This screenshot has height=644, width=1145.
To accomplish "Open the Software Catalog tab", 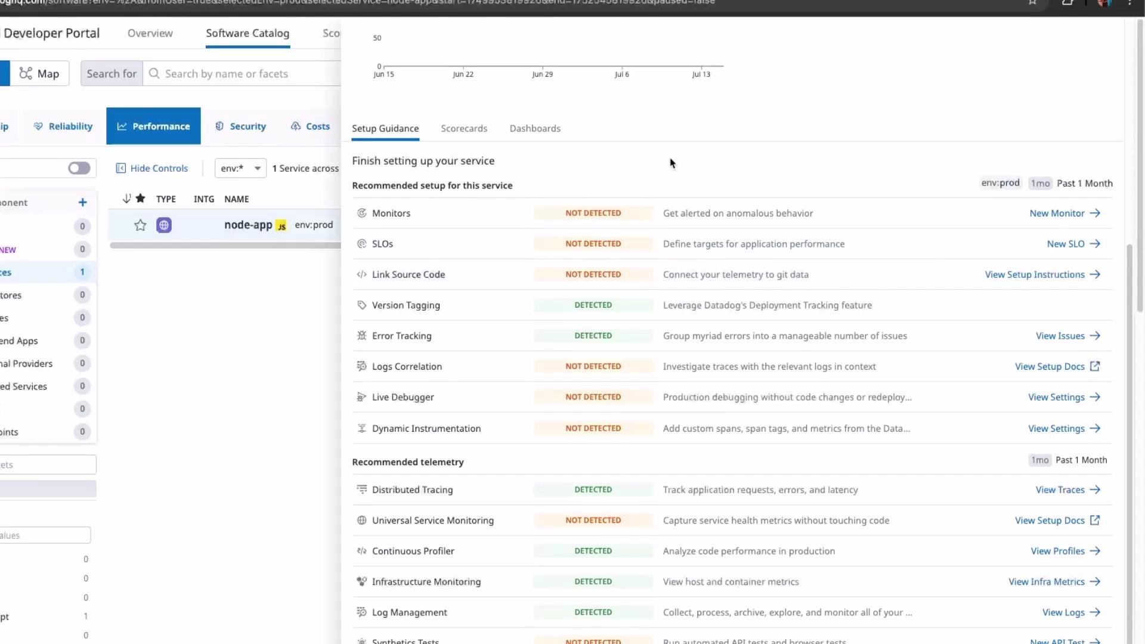I will coord(247,33).
